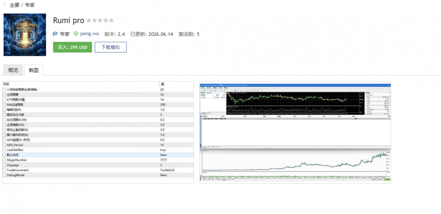Click the first rating star next to Rumi pro
The image size is (441, 214).
point(89,20)
